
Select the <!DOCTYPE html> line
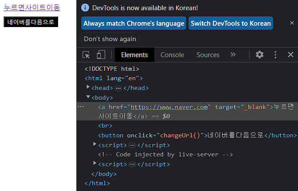click(112, 69)
